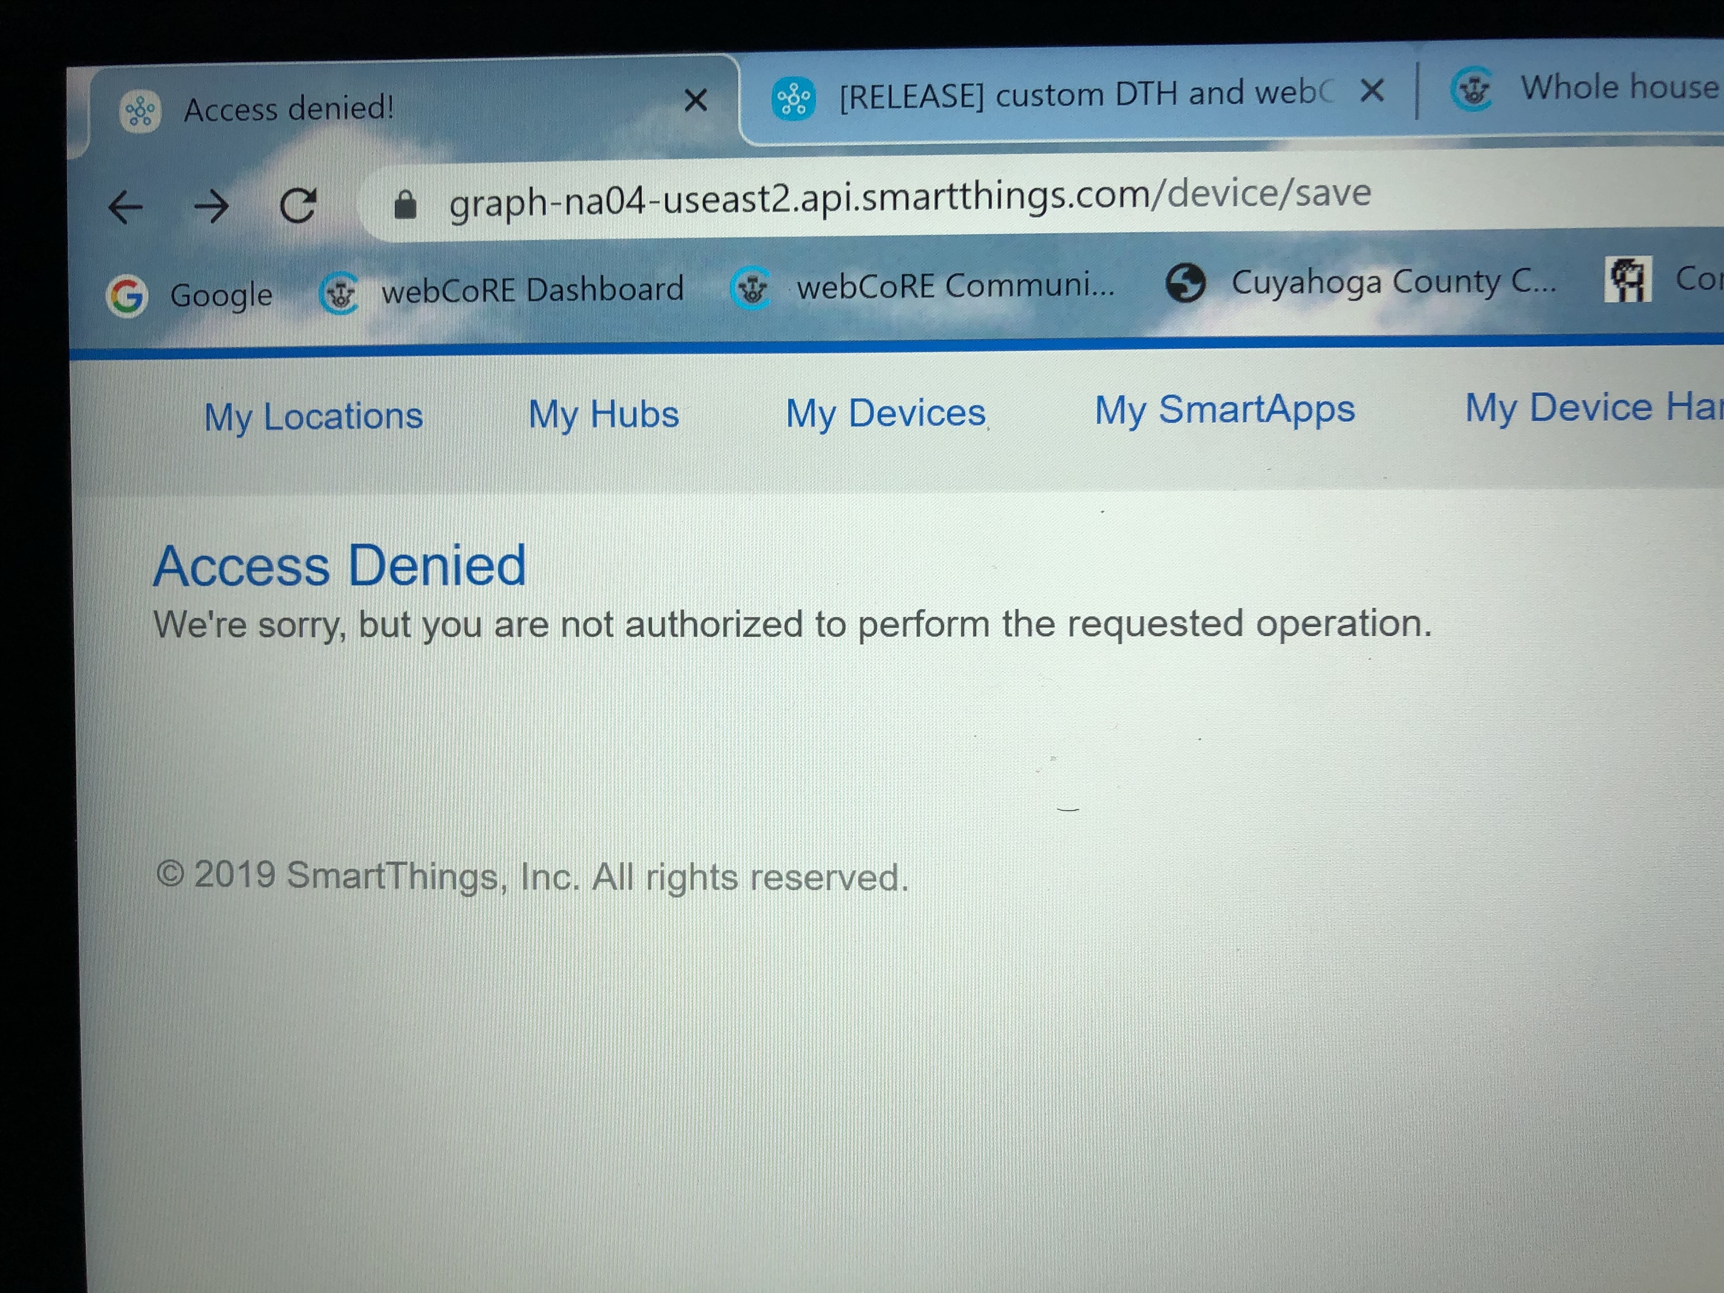Click the browser forward arrow

pyautogui.click(x=211, y=207)
